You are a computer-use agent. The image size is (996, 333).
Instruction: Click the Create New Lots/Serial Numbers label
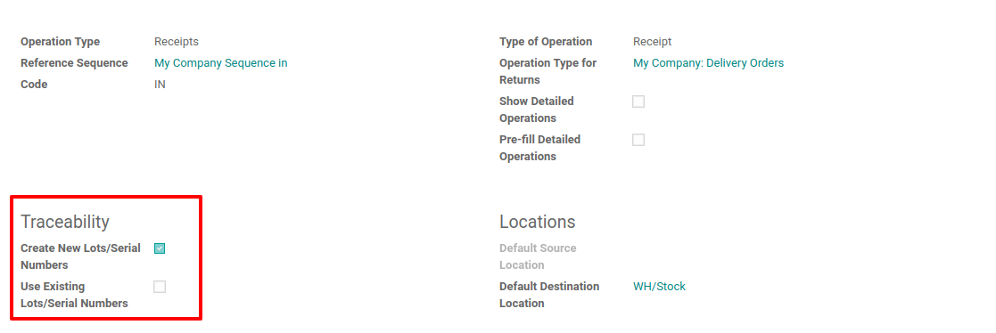[x=80, y=256]
